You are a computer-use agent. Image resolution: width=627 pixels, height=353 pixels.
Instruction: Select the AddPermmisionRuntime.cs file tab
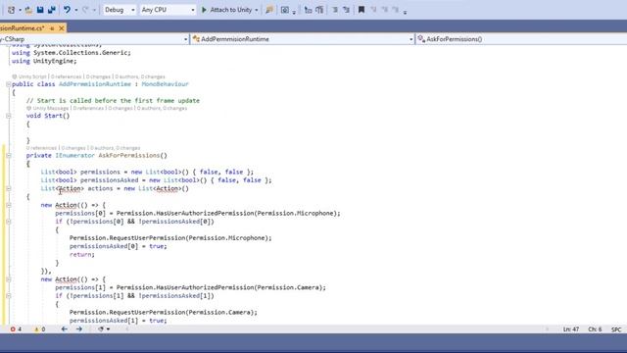23,28
